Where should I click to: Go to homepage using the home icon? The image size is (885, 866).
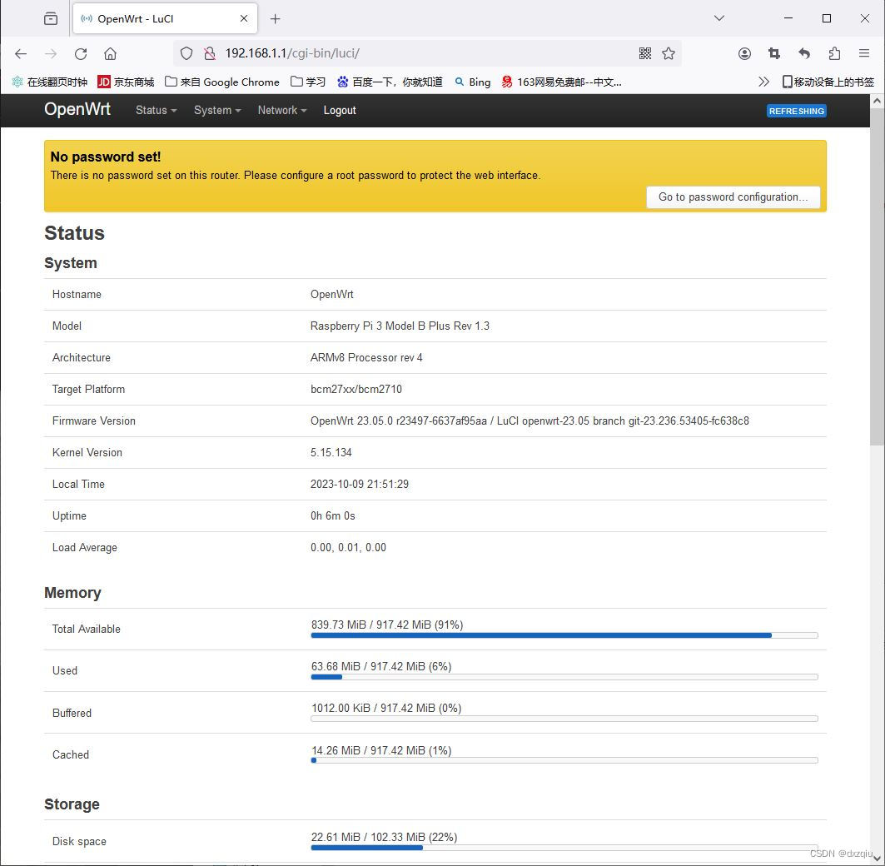(111, 52)
